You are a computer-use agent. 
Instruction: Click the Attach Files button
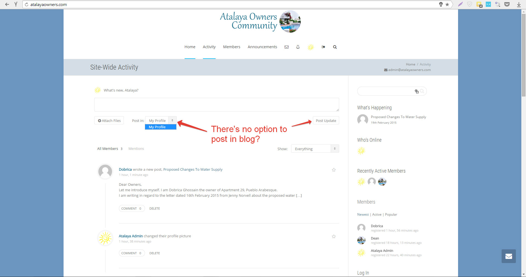109,121
